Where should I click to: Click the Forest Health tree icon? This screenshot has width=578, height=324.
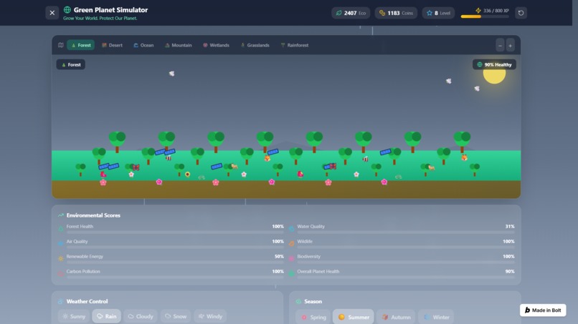point(61,229)
